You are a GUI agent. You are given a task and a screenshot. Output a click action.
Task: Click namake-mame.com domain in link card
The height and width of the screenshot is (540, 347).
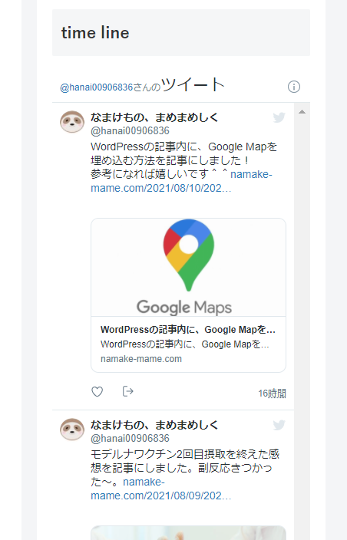pyautogui.click(x=141, y=359)
